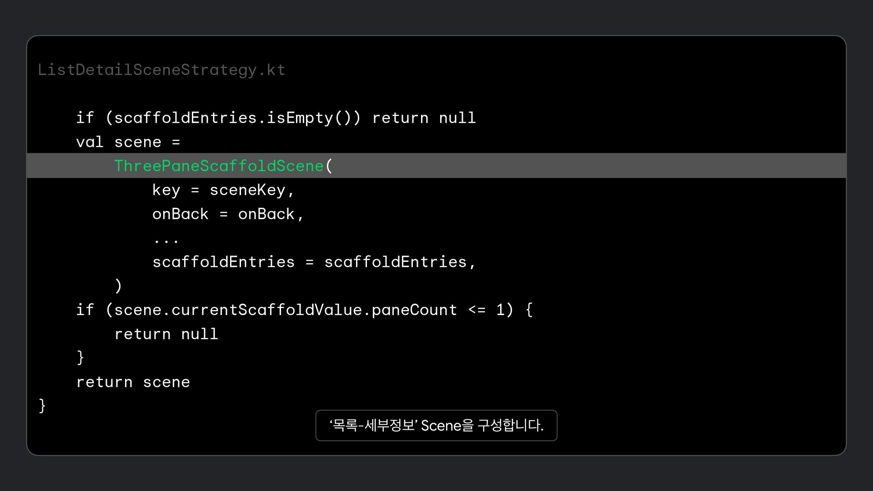Screen dimensions: 873x491
Task: Select the 'val scene =' line
Action: (x=128, y=142)
